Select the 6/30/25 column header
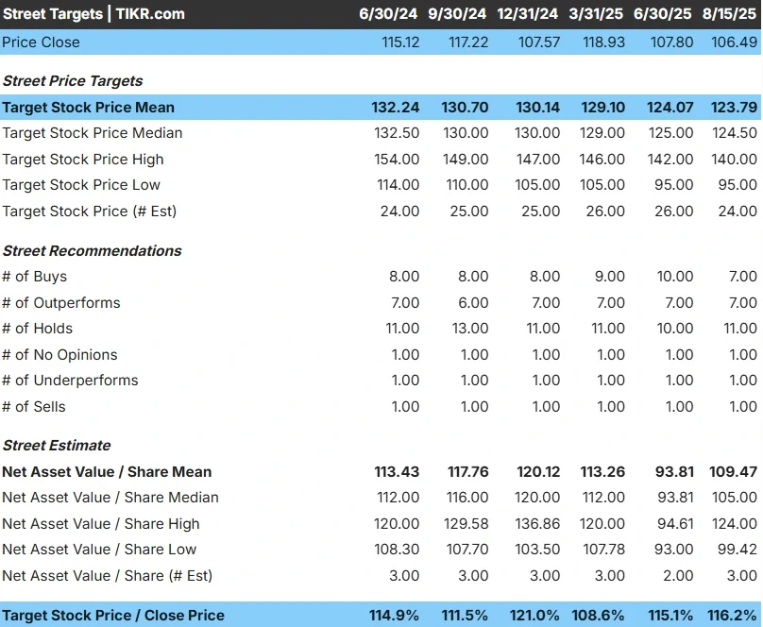 (662, 13)
